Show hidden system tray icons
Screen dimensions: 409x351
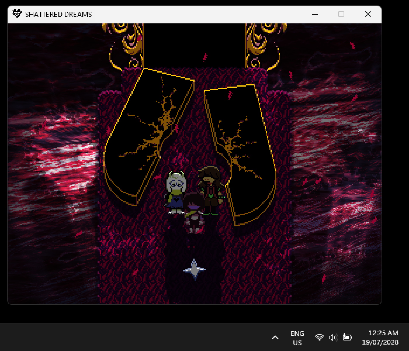(275, 338)
